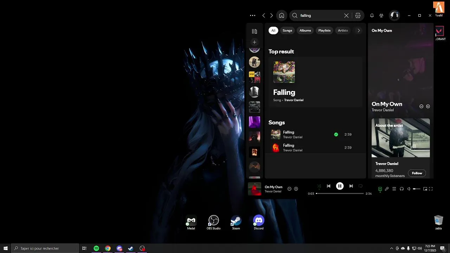
Task: Select the Falling song with flame cover
Action: (315, 148)
